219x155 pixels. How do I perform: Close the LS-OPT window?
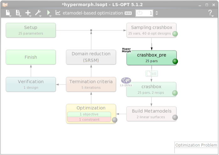click(x=214, y=5)
